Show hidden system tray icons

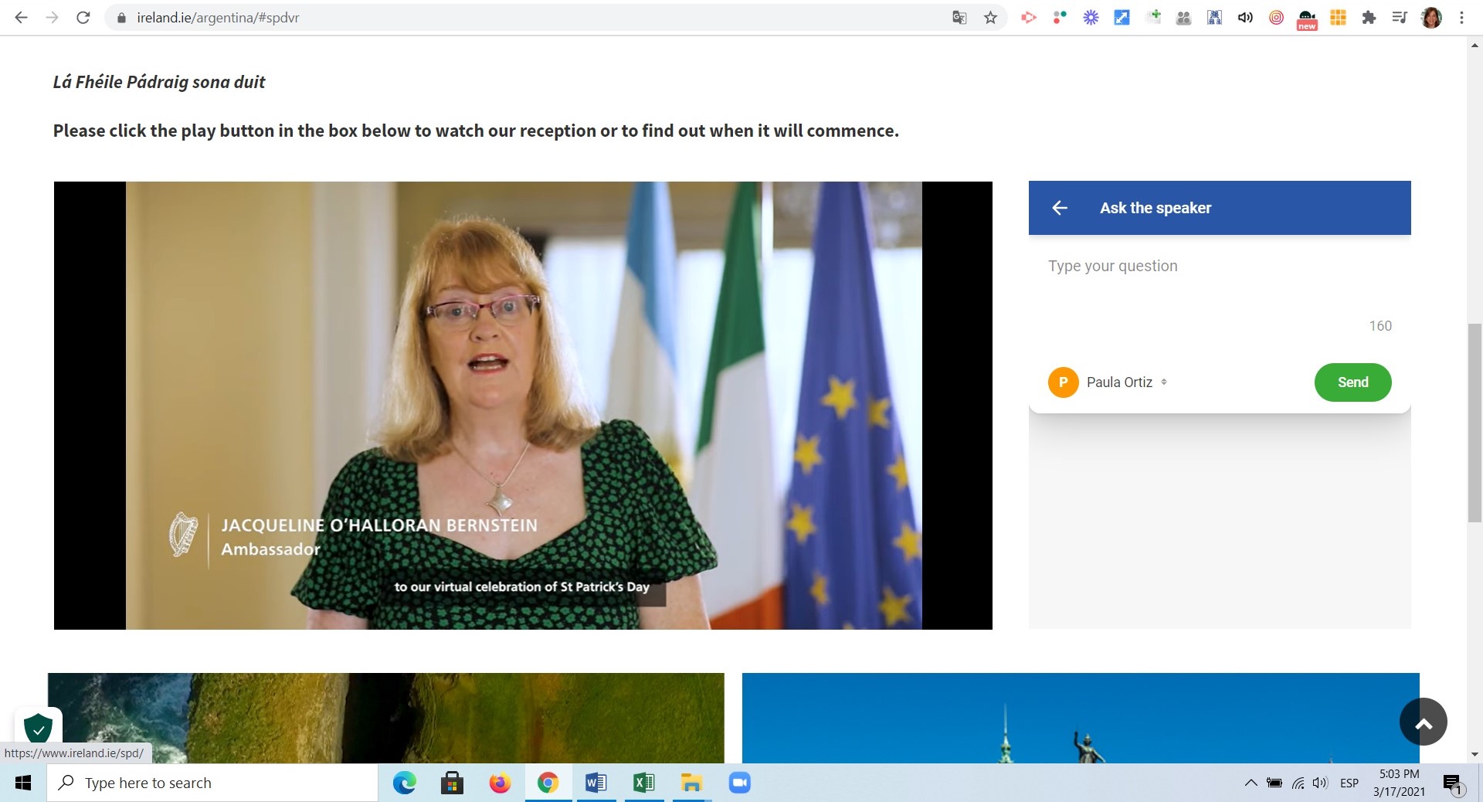tap(1251, 783)
